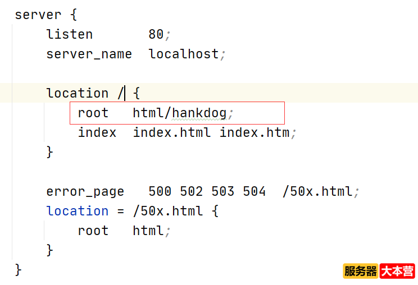The height and width of the screenshot is (285, 418).
Task: Click the "error_page" directive
Action: point(85,191)
